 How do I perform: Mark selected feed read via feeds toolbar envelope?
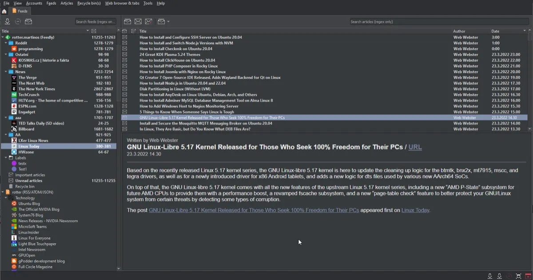(x=28, y=21)
